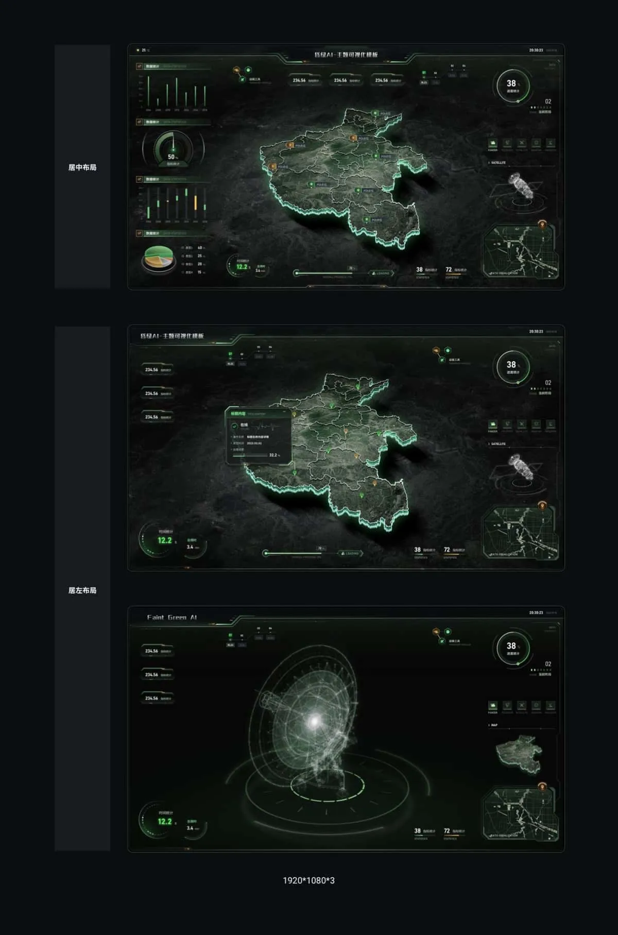The width and height of the screenshot is (618, 935).
Task: Expand the SATELLITE section in 居中布局 dashboard
Action: pos(497,162)
